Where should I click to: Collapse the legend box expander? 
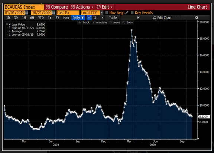point(7,24)
